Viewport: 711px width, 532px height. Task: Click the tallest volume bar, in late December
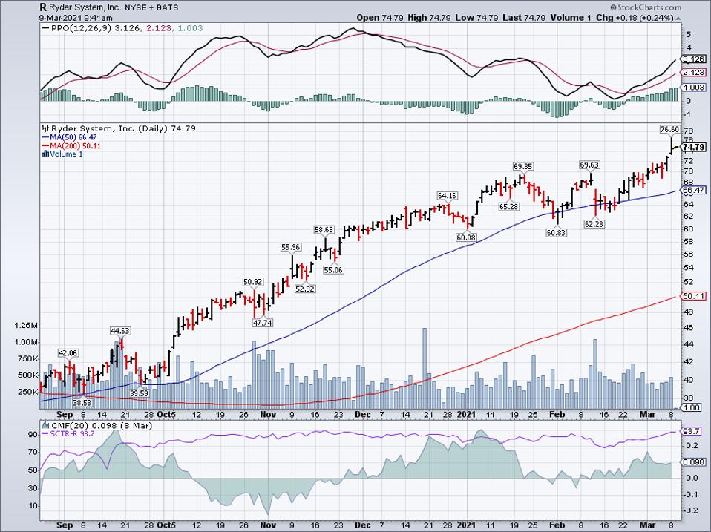pos(425,368)
